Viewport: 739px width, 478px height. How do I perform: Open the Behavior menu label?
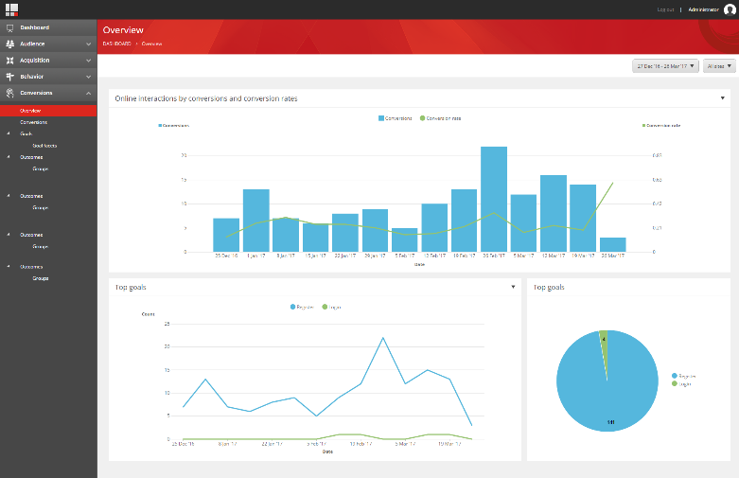pos(31,77)
